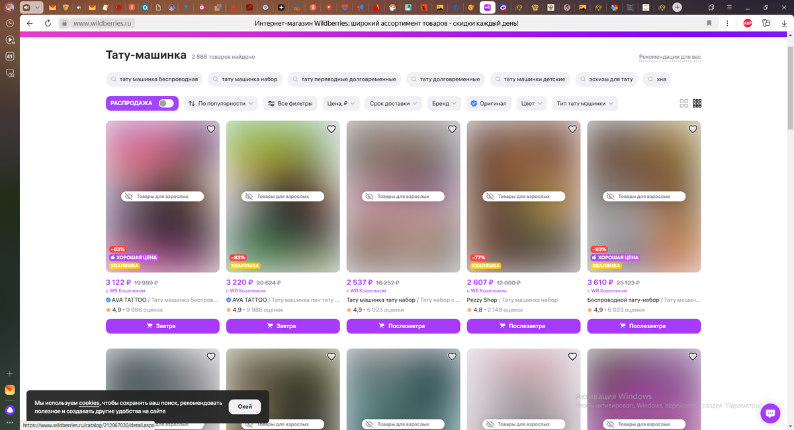Favorite the Pezzy Shop tattoo machine card
The width and height of the screenshot is (794, 430).
(572, 129)
